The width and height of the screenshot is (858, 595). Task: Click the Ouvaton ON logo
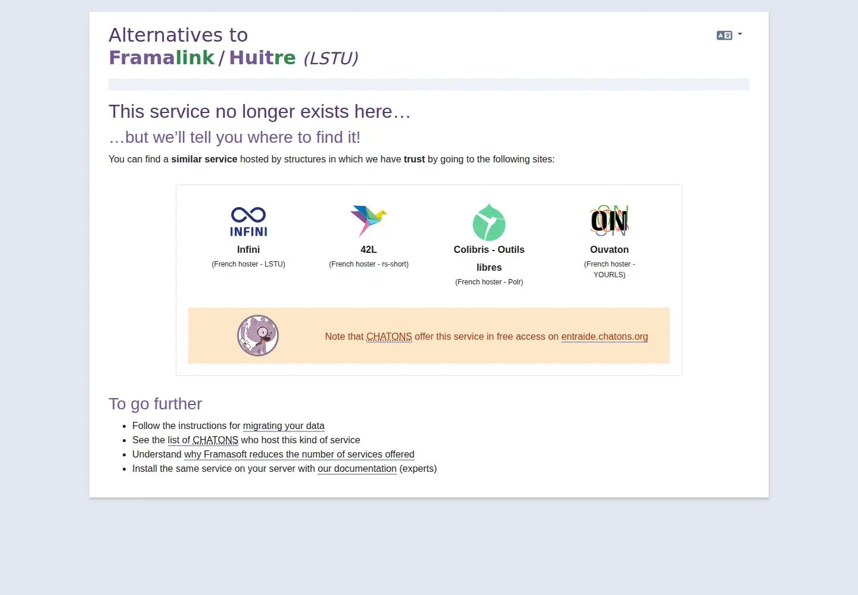click(610, 221)
